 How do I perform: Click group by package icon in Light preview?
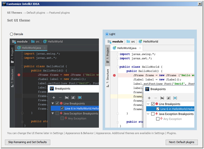tap(162, 98)
